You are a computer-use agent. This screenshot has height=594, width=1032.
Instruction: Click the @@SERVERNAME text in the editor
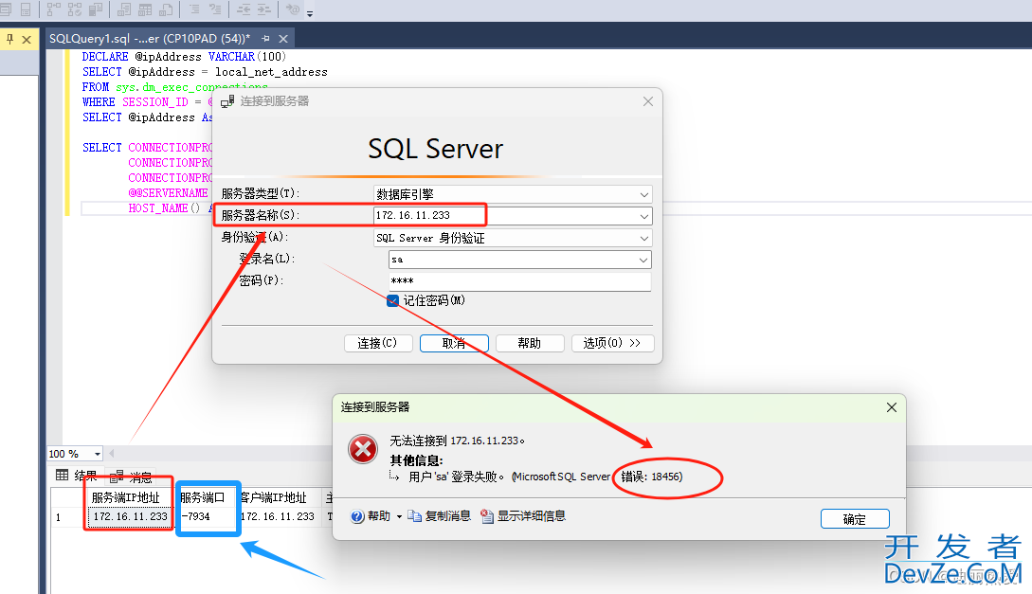[168, 192]
